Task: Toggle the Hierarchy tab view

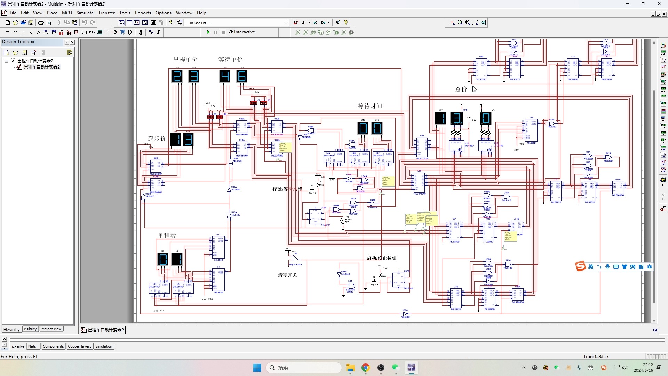Action: [11, 329]
